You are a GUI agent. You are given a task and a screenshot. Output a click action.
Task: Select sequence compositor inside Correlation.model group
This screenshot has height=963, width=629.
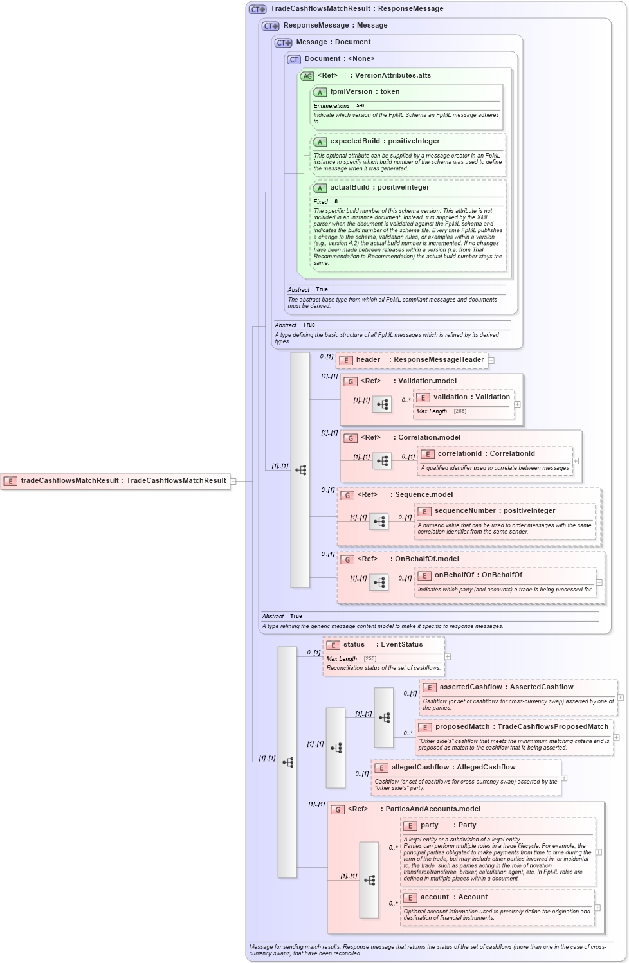[382, 461]
